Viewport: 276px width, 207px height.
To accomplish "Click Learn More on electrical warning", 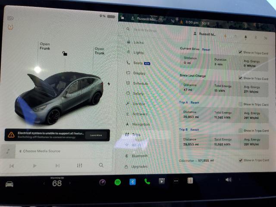I will coord(96,135).
